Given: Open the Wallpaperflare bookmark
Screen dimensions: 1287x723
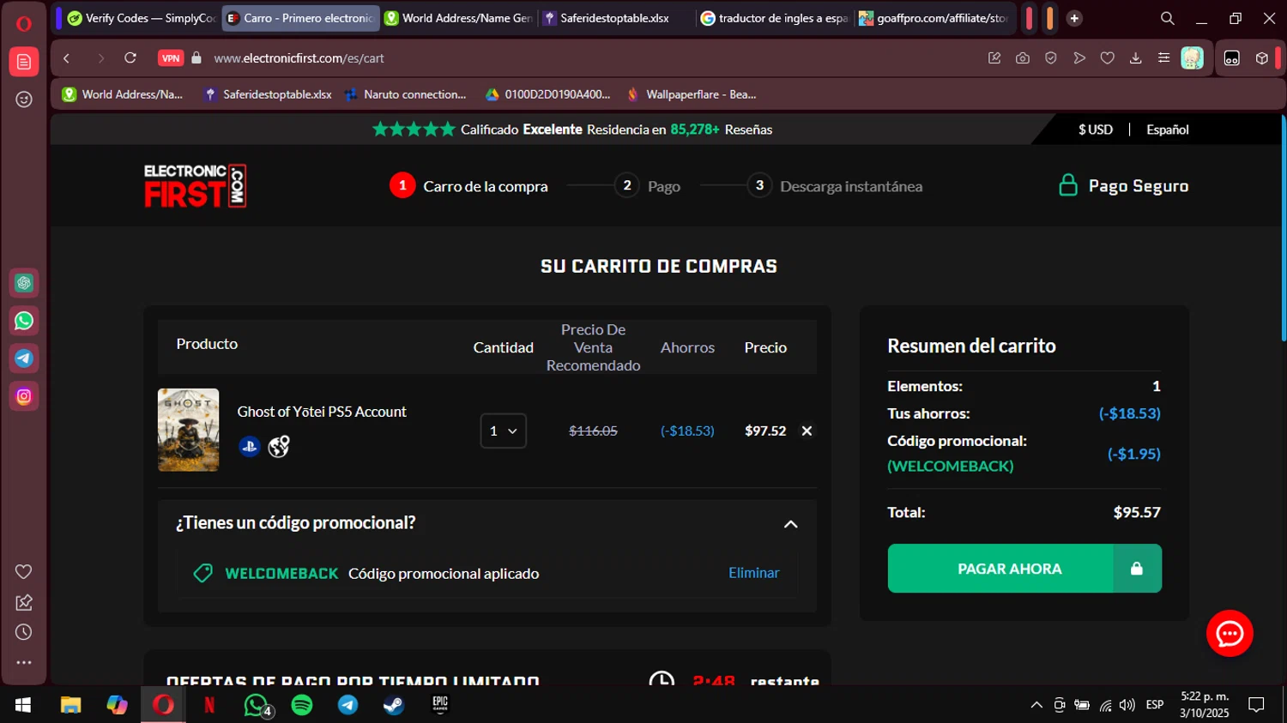Looking at the screenshot, I should click(x=692, y=94).
